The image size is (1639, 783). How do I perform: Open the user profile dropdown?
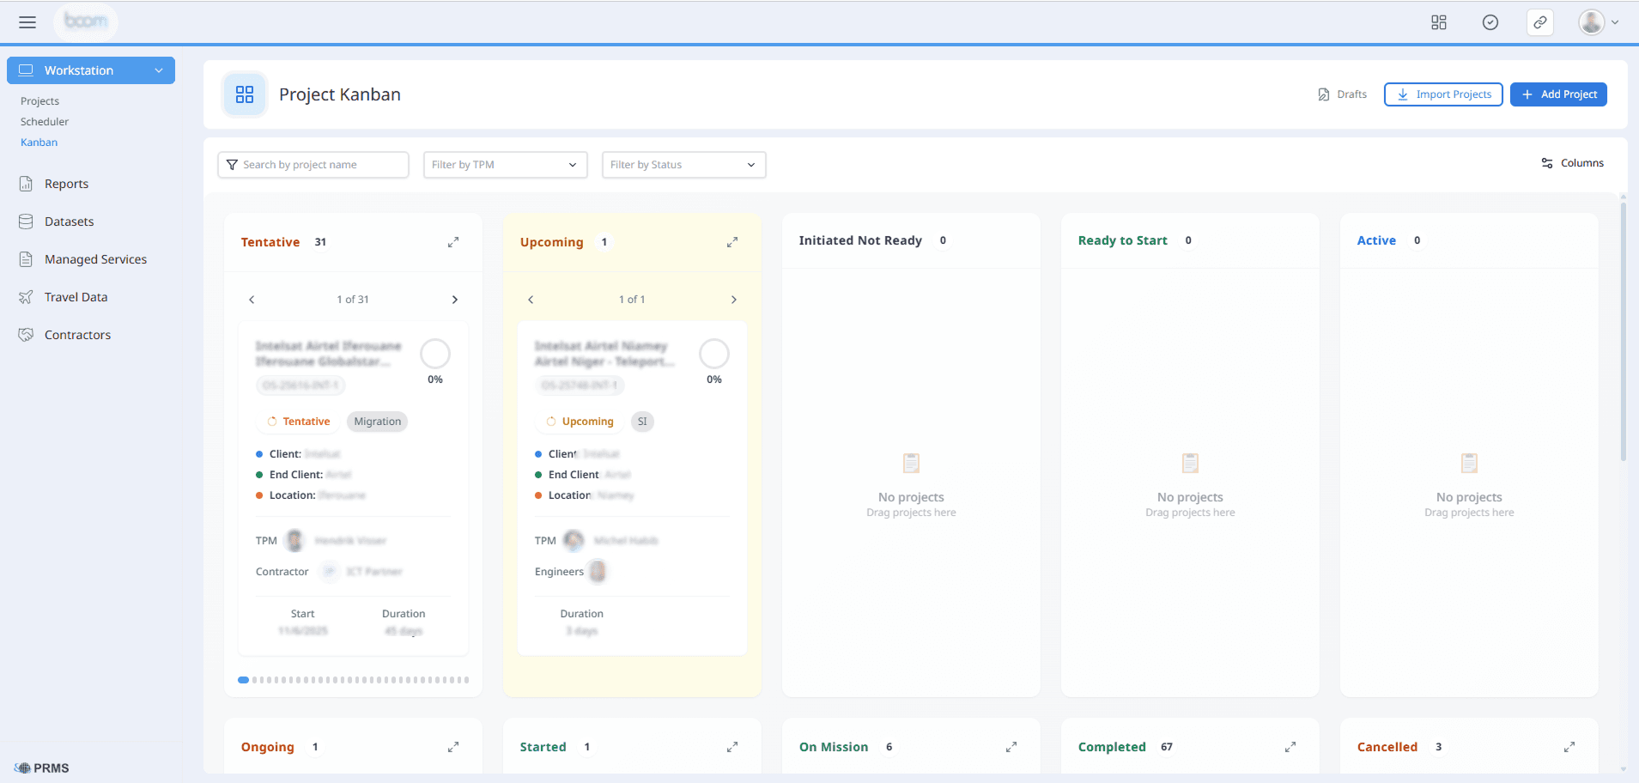(x=1599, y=22)
